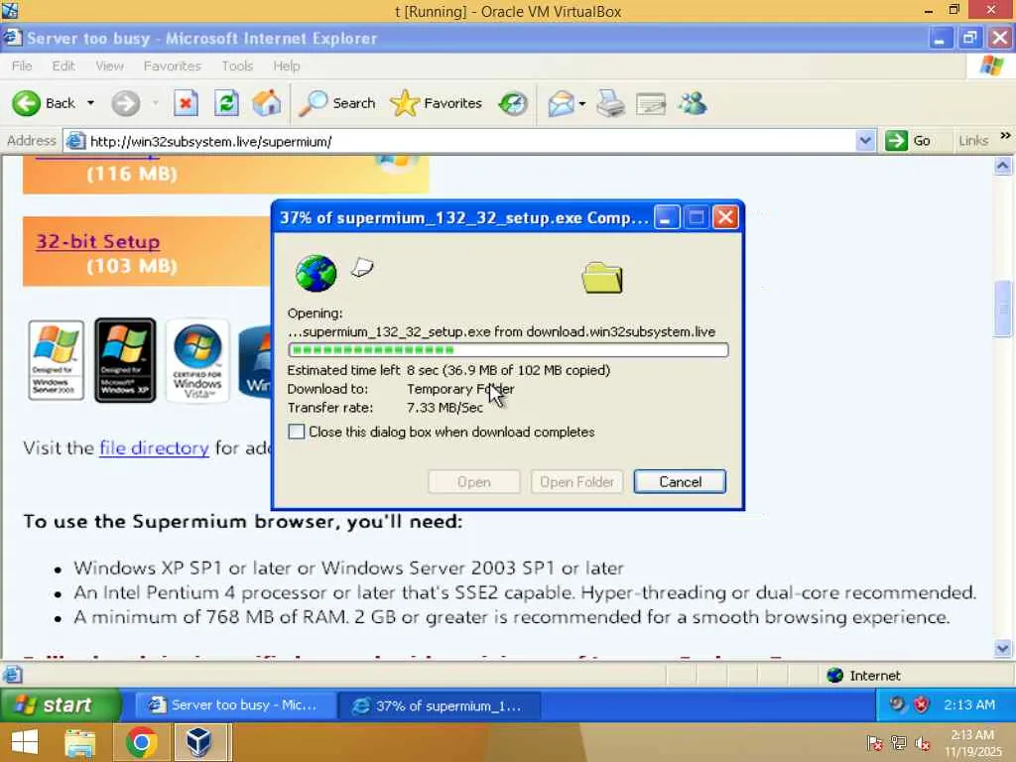Open File Explorer on host taskbar

(x=80, y=742)
